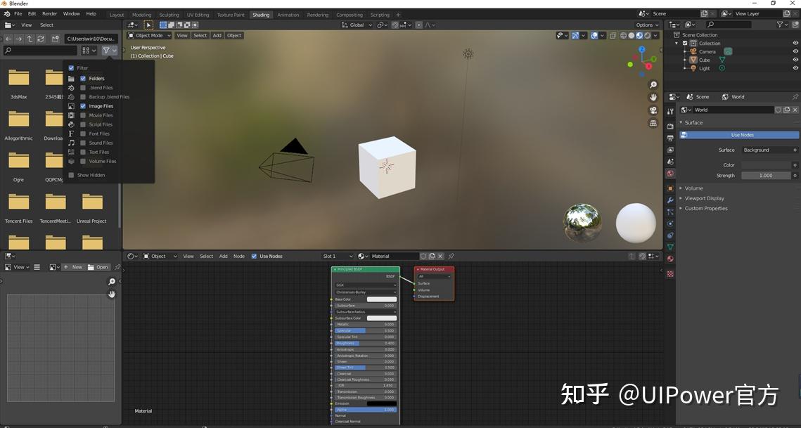Hide the Light object in the Outliner

tap(795, 68)
